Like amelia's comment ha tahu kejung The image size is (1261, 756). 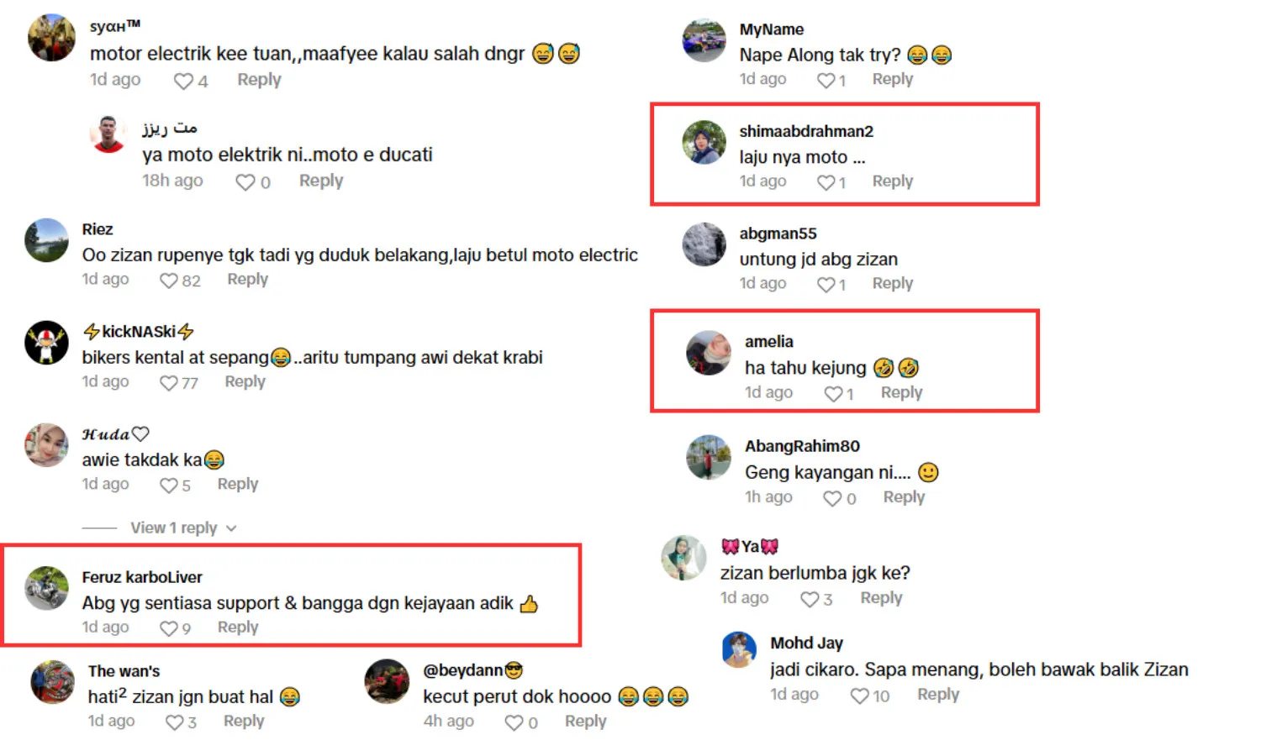click(833, 393)
